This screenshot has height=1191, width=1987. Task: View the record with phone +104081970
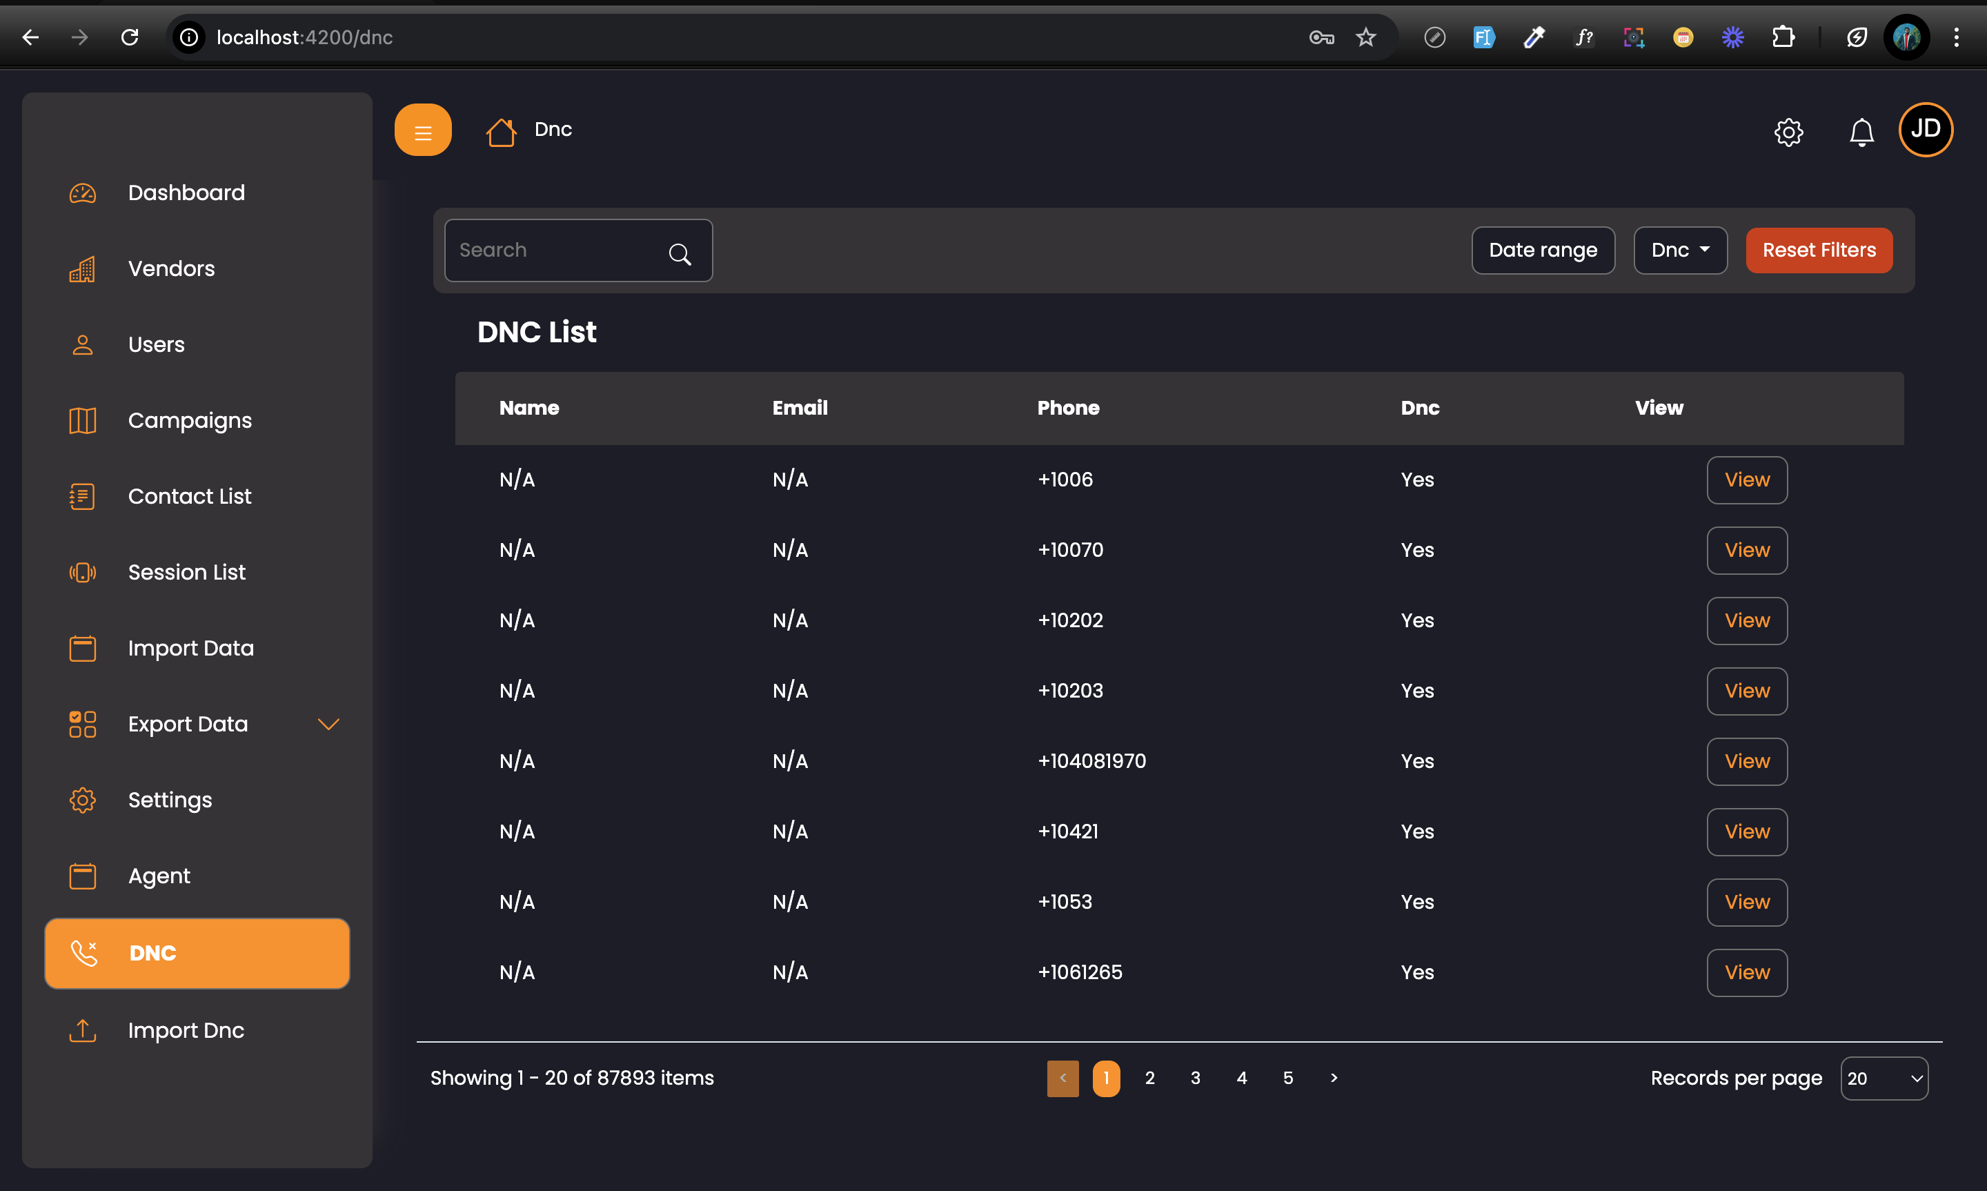[1746, 762]
